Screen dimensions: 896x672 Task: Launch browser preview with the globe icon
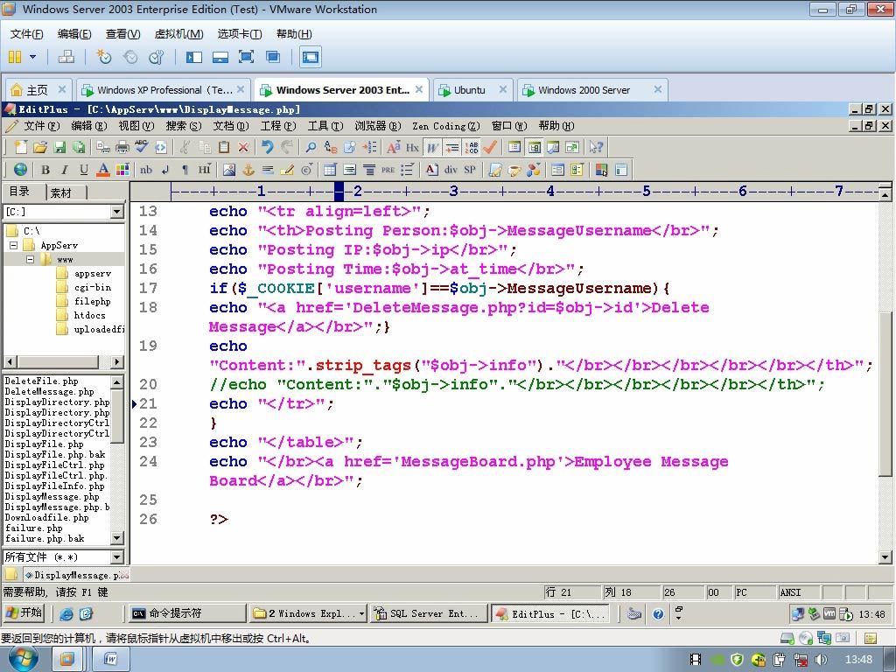tap(21, 170)
